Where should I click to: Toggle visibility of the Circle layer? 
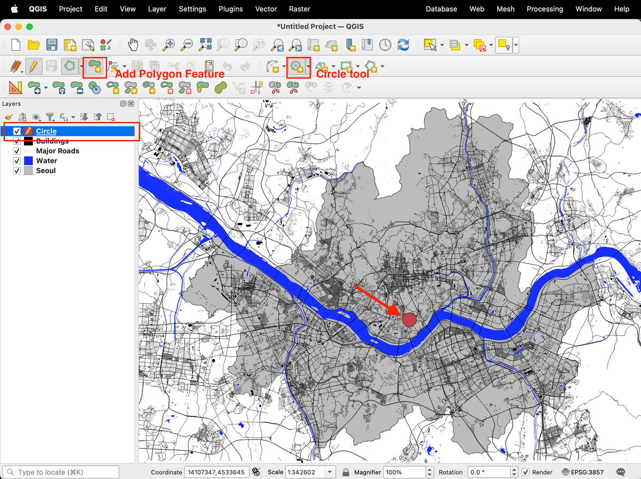pyautogui.click(x=17, y=131)
